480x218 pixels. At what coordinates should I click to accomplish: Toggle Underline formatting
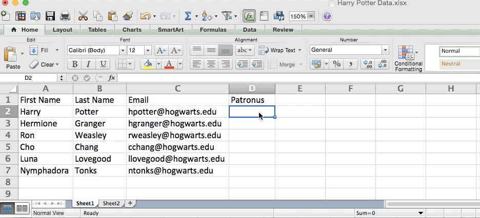click(x=103, y=64)
